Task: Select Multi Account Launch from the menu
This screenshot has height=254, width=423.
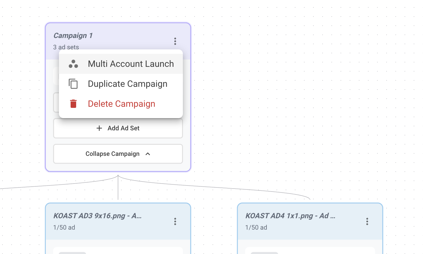Action: 131,64
